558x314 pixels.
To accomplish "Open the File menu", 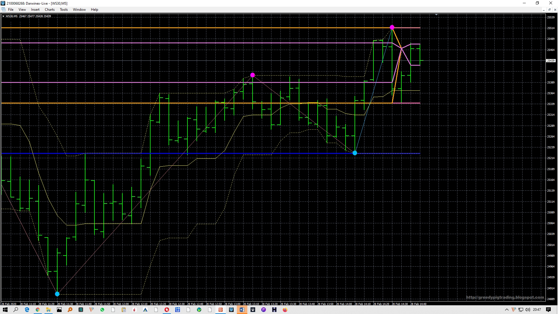I will [11, 10].
